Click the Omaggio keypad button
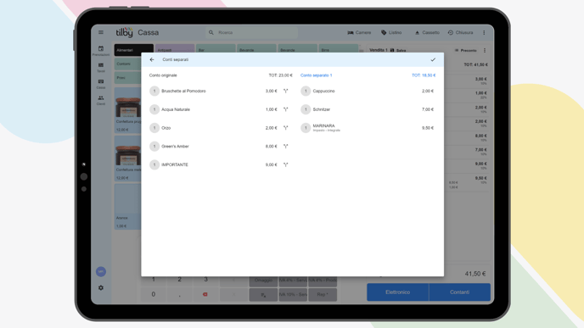The image size is (584, 328). (x=263, y=281)
